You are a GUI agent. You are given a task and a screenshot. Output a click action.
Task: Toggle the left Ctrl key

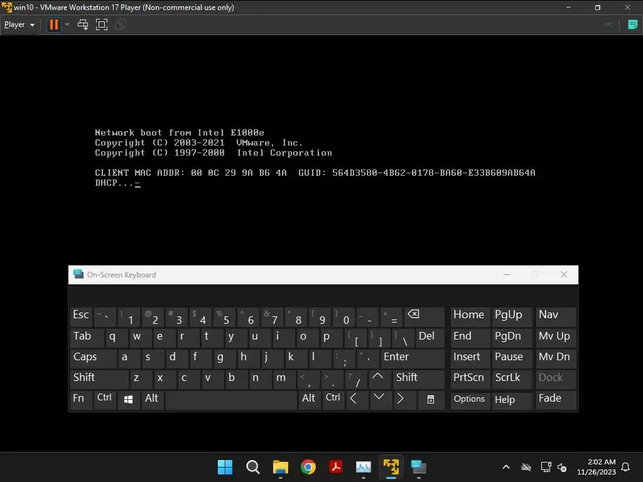[x=105, y=400]
